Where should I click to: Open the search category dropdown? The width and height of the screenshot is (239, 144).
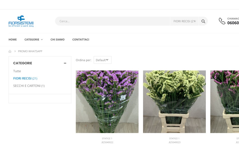pyautogui.click(x=184, y=21)
